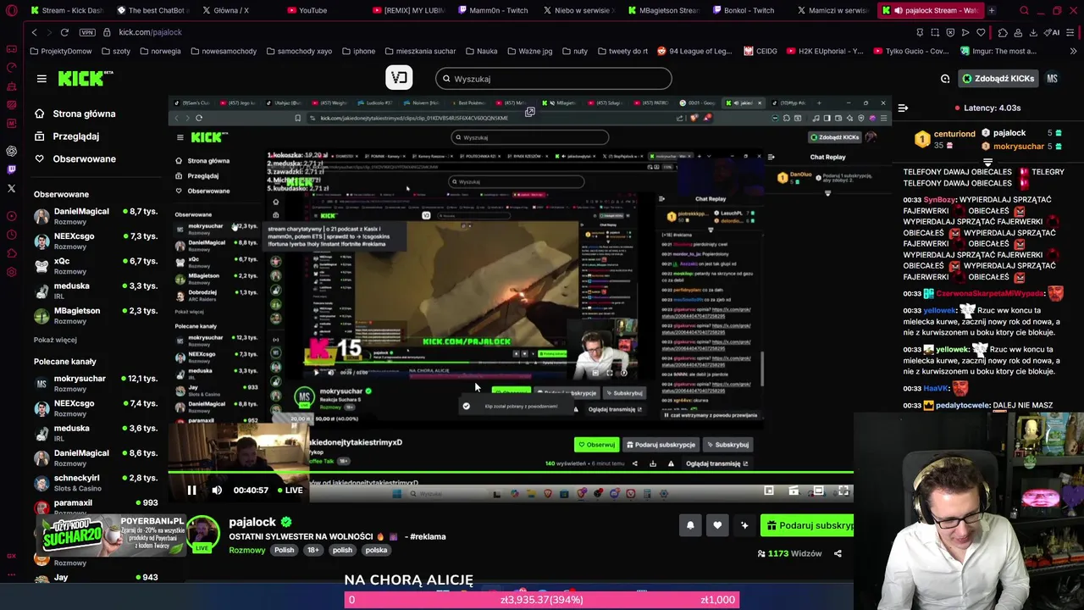Switch to the Główna / X tab
Screen dimensions: 1084x610
click(225, 10)
